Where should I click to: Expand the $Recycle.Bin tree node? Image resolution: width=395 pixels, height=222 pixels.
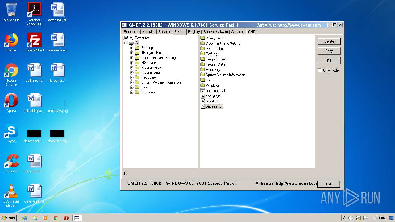[x=131, y=53]
